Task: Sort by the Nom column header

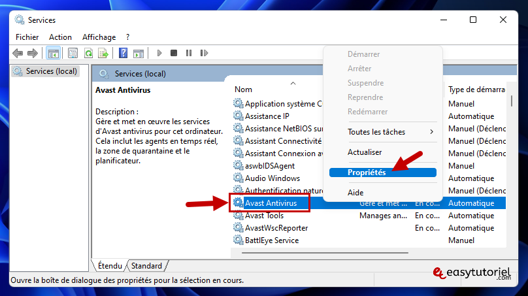Action: coord(243,90)
